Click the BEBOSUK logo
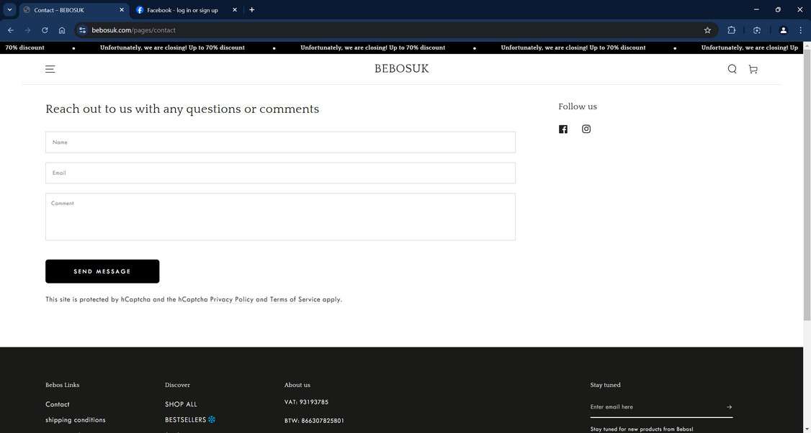 [402, 69]
